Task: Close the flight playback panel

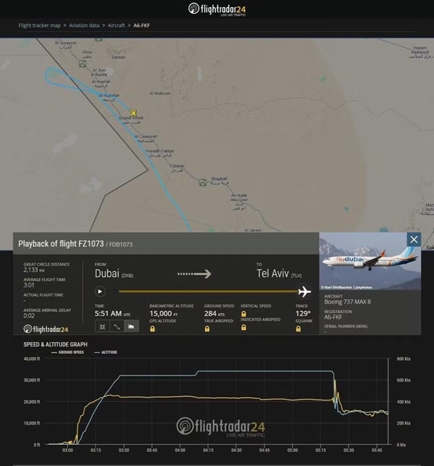Action: coord(414,240)
